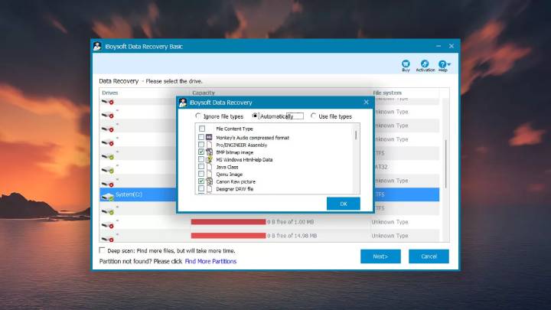Click the Pro/ENGINEER Assembly label
The image size is (551, 310).
tap(241, 145)
